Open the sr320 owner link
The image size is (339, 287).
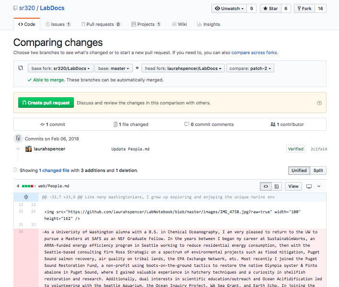click(x=27, y=8)
